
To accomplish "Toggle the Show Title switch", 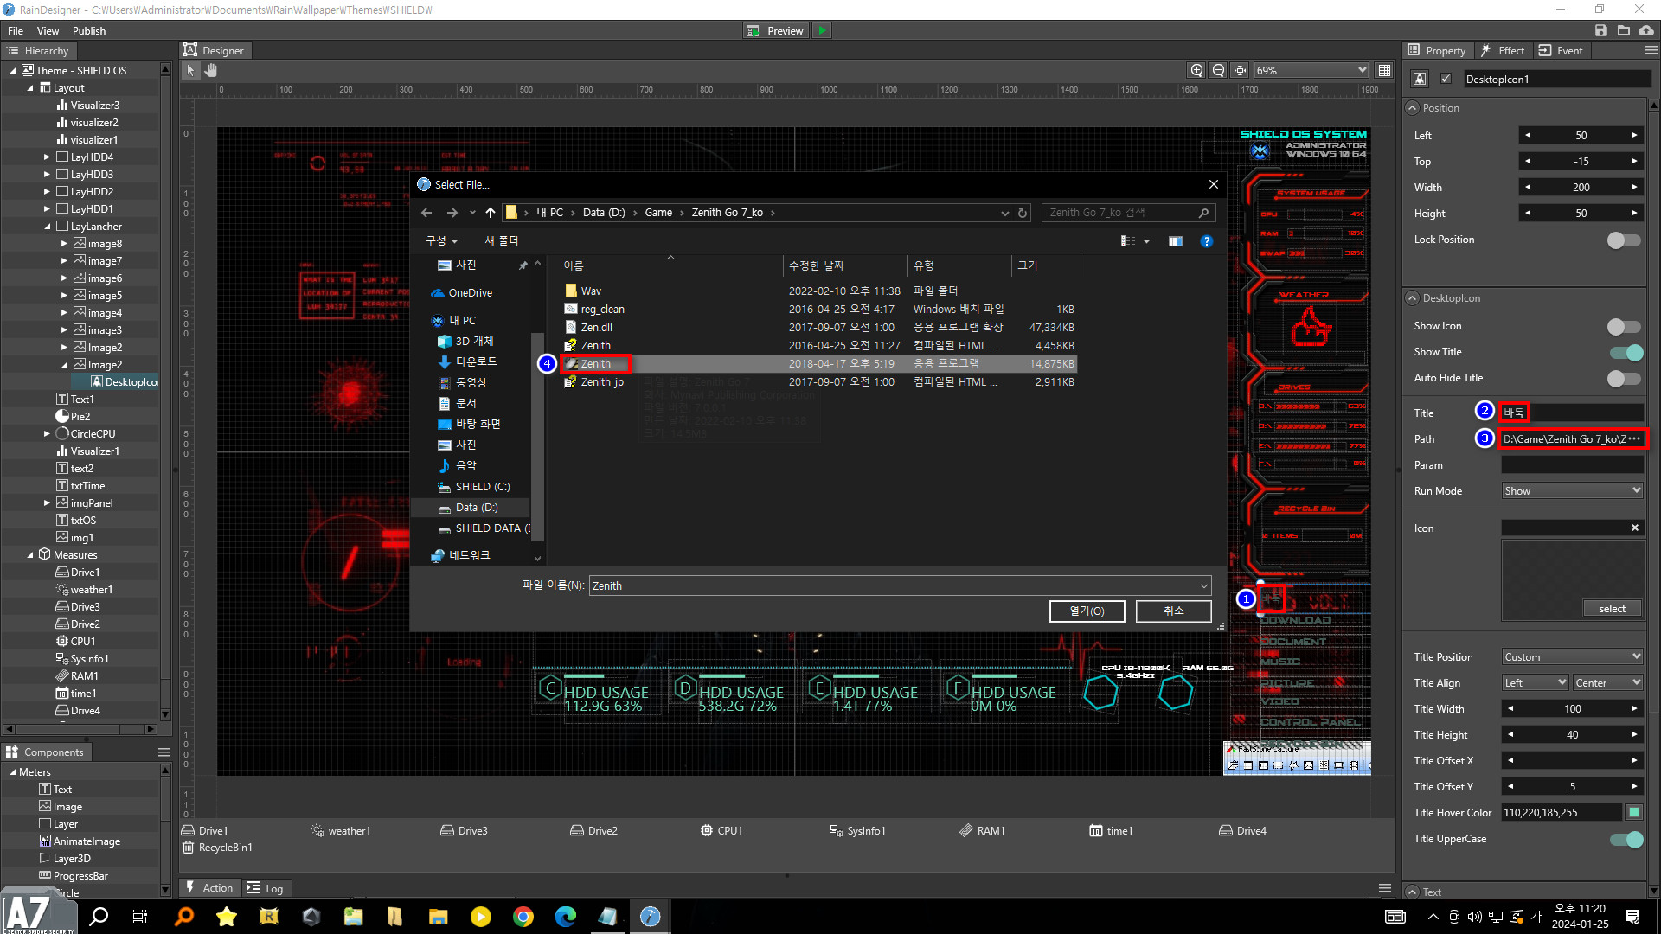I will coord(1626,352).
